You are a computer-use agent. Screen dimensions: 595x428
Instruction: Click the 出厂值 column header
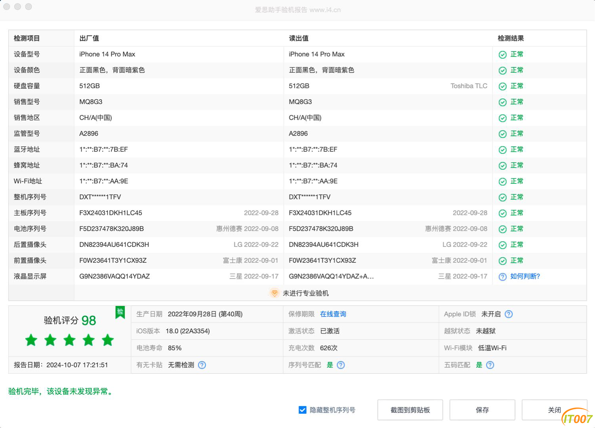point(89,38)
